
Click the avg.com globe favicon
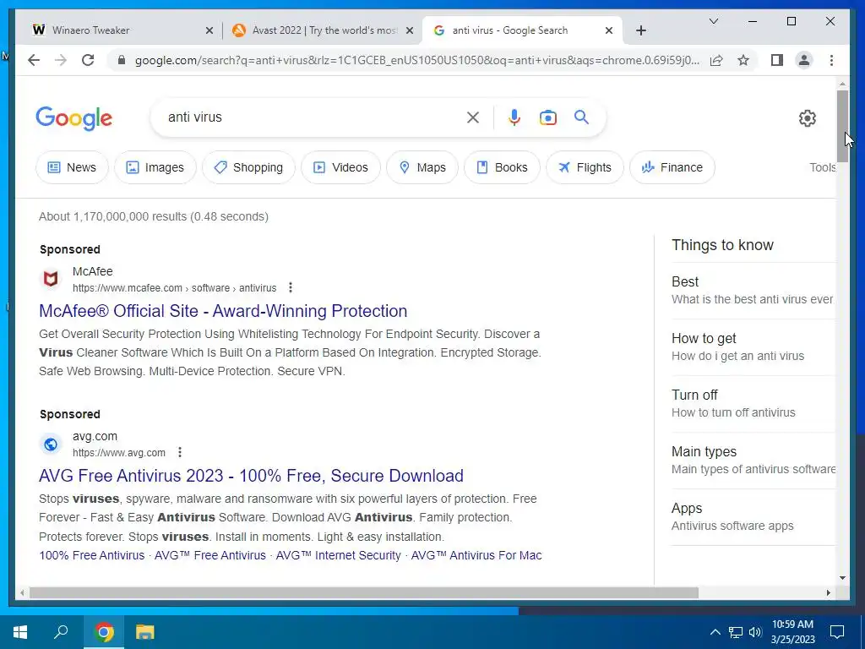[x=51, y=444]
